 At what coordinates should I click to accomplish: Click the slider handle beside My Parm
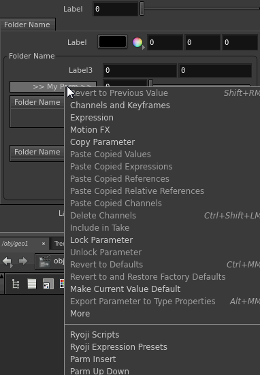tap(150, 83)
